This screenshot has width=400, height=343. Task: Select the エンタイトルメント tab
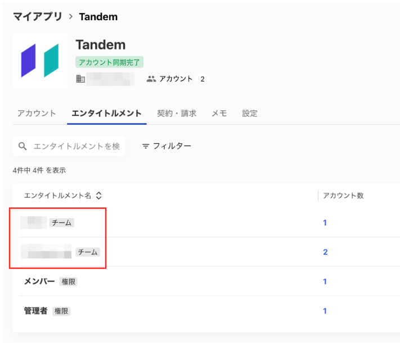click(106, 113)
